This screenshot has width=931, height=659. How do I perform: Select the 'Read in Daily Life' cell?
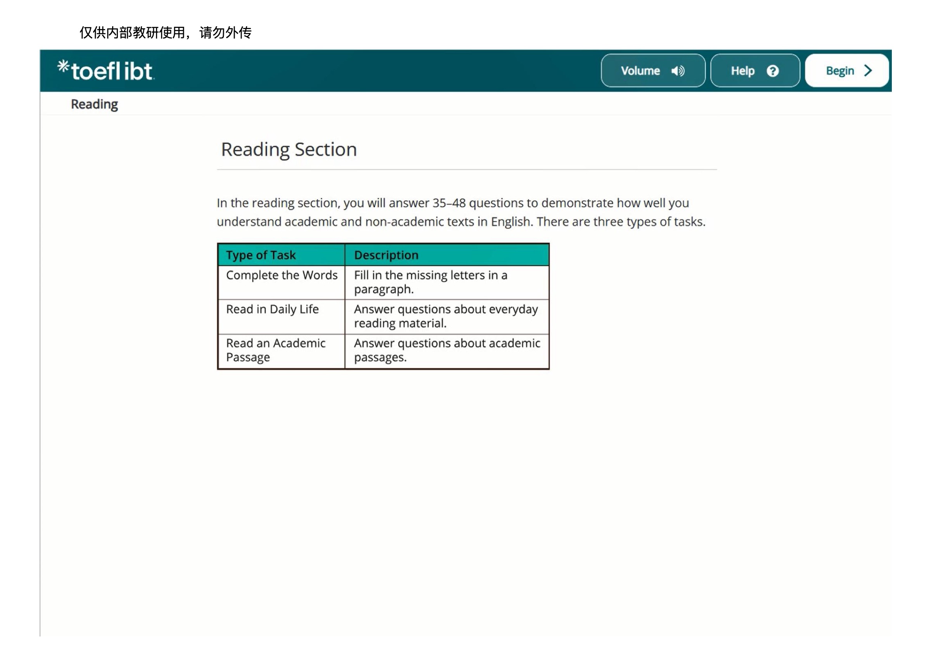click(281, 317)
